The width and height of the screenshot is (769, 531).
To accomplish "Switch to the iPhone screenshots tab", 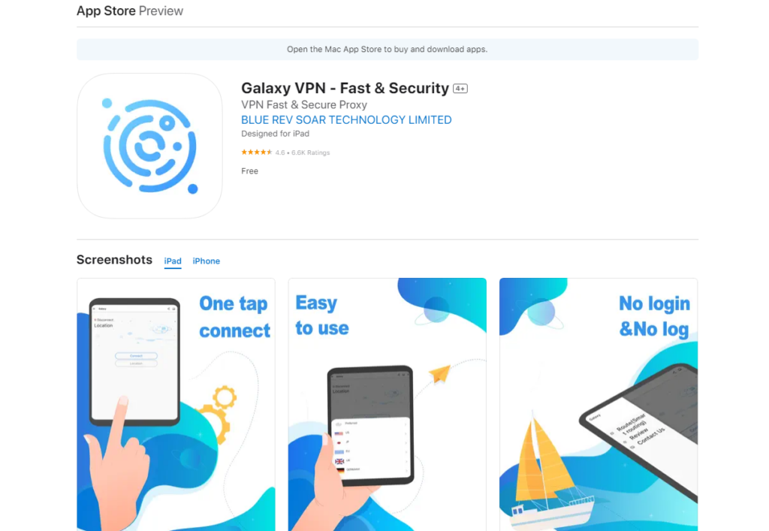I will pos(206,261).
